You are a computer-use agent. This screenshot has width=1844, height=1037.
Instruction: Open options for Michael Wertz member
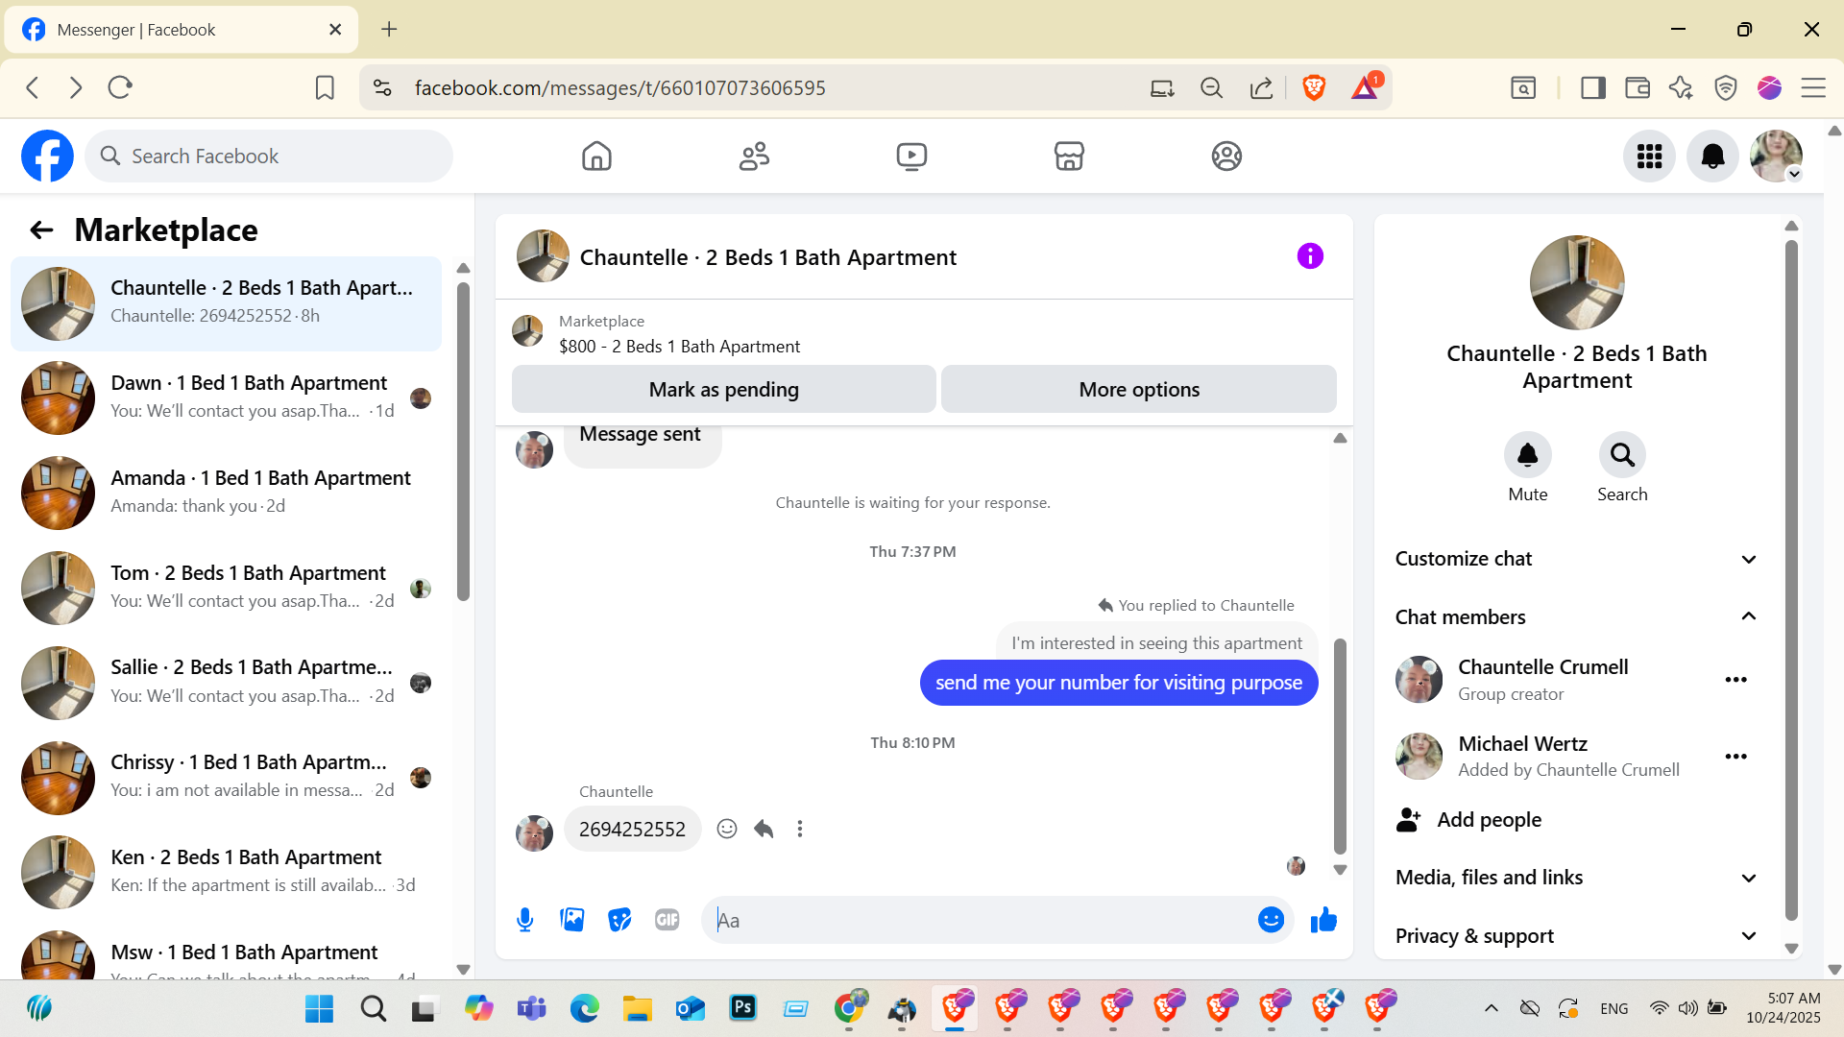[1735, 757]
